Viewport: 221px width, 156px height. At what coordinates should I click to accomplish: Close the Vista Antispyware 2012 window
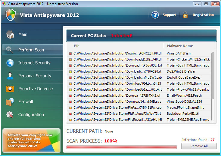215,4
